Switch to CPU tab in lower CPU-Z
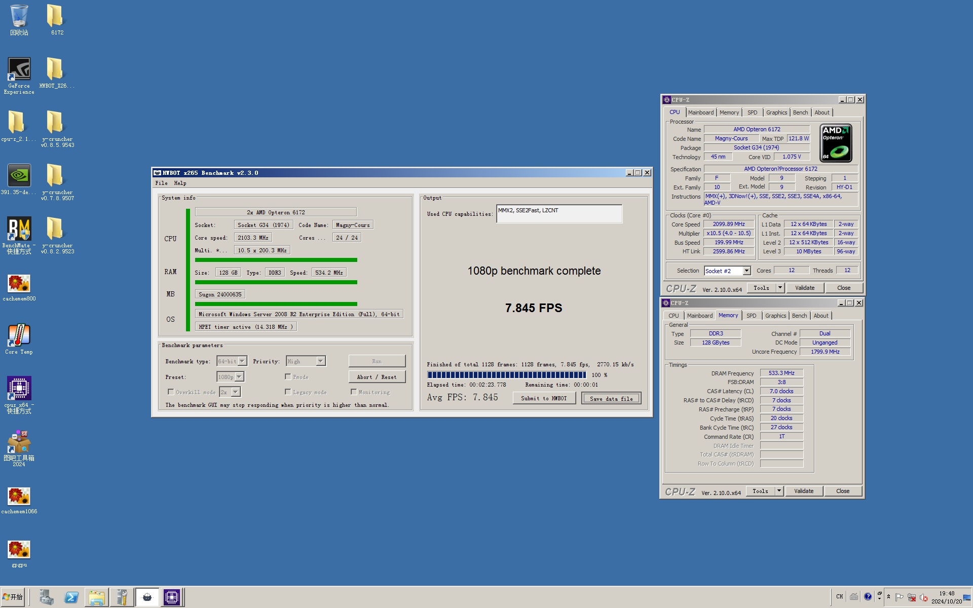Image resolution: width=973 pixels, height=608 pixels. (673, 316)
